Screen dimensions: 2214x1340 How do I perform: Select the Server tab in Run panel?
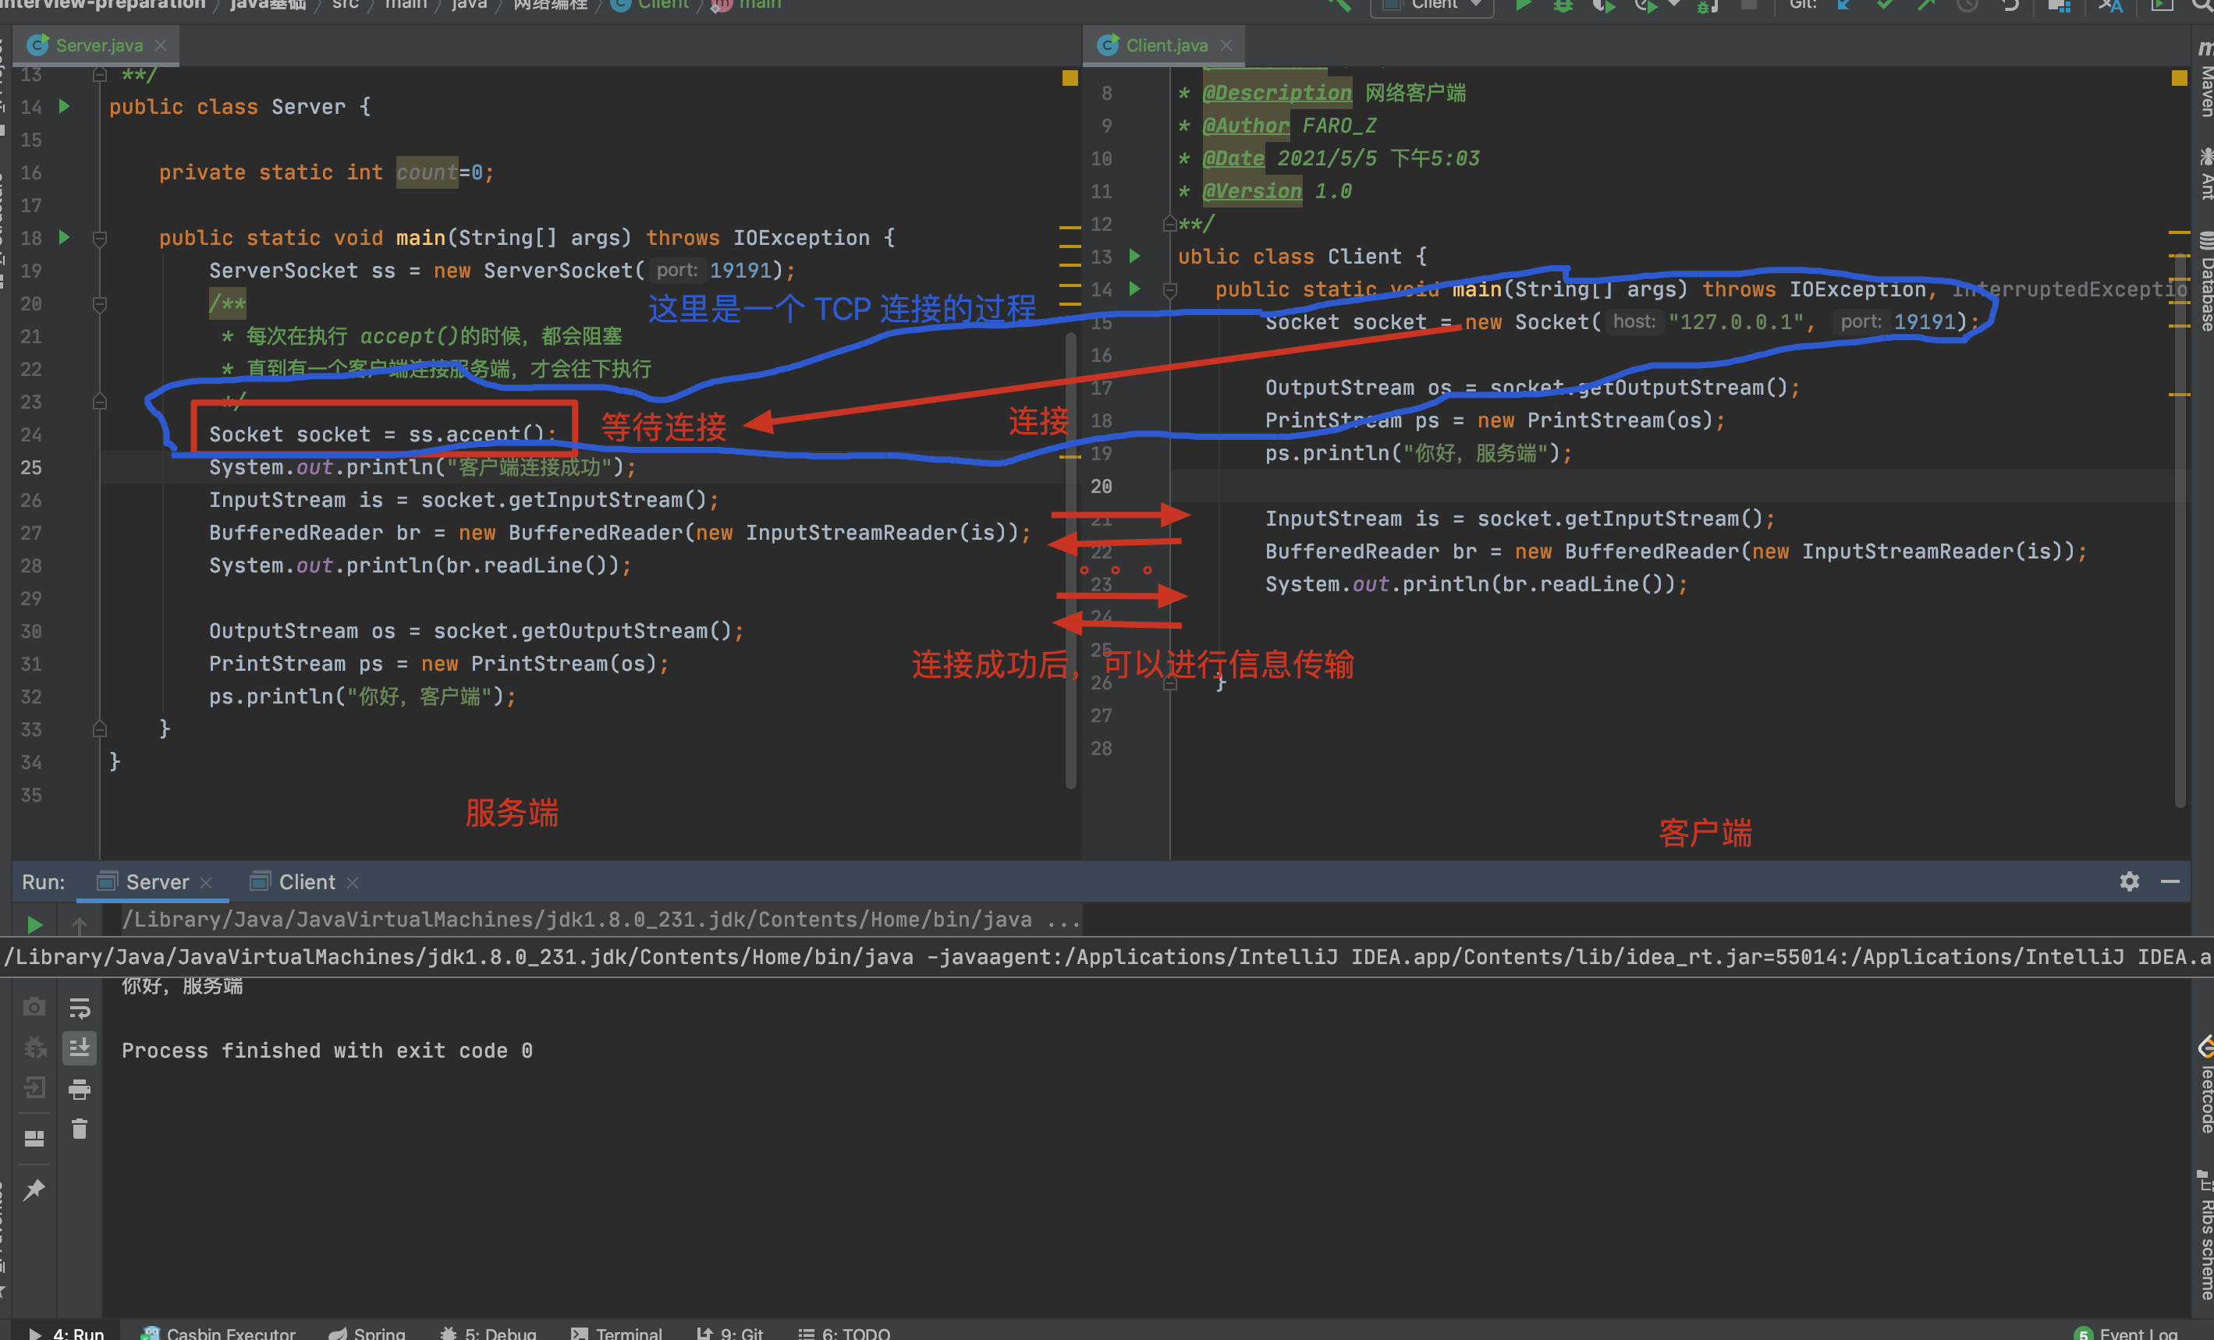click(x=153, y=882)
